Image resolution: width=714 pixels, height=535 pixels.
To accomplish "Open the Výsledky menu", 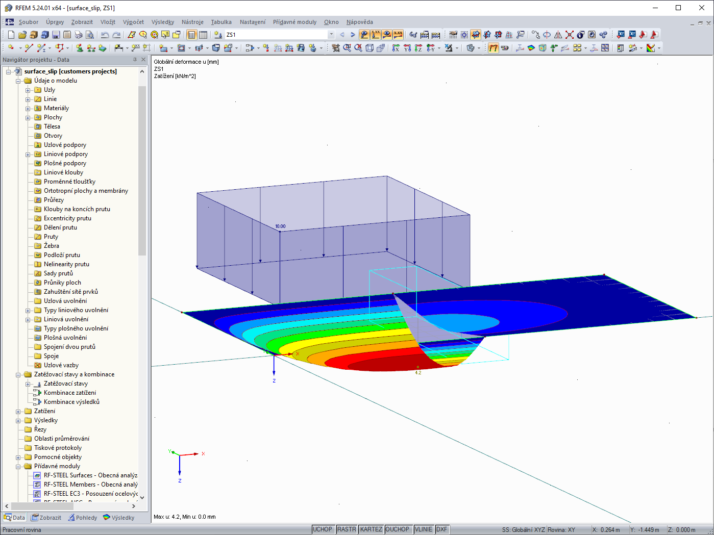I will (x=163, y=22).
